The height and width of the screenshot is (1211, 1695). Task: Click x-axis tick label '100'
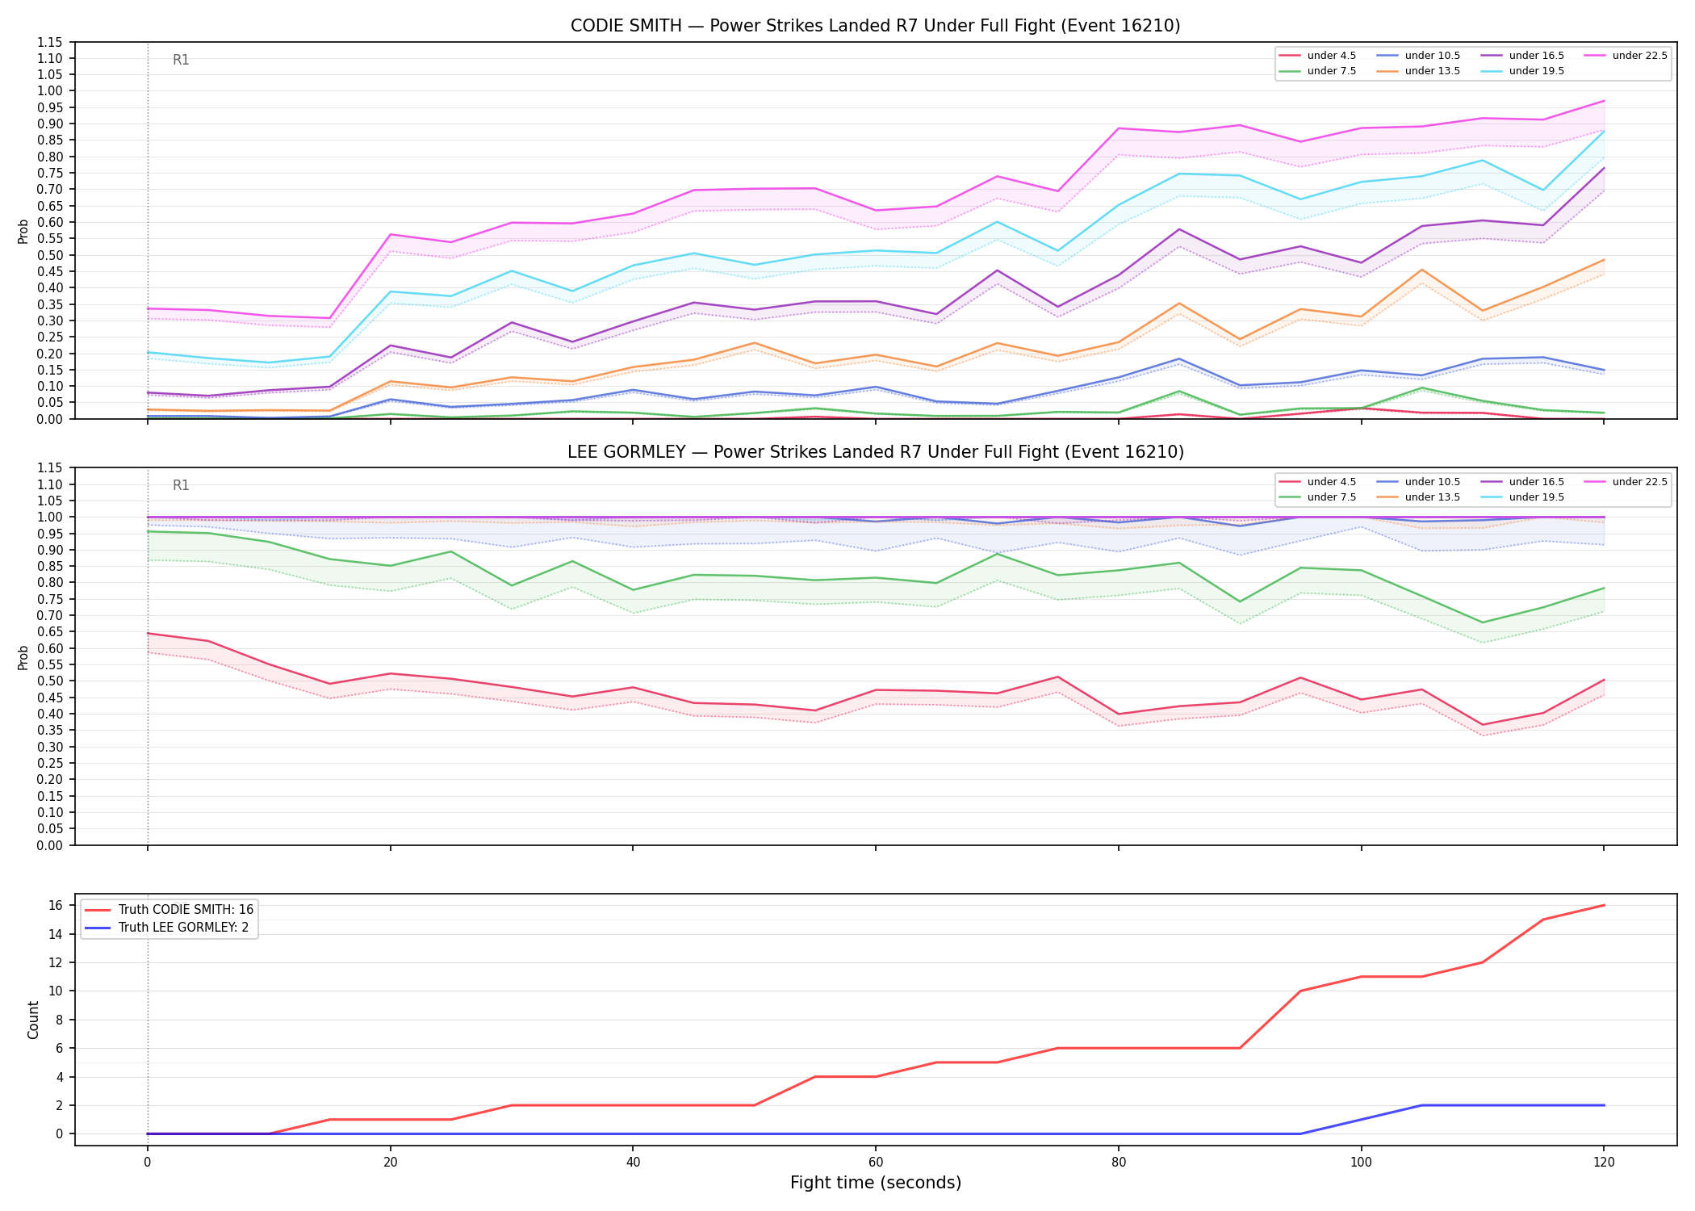pos(1361,1162)
